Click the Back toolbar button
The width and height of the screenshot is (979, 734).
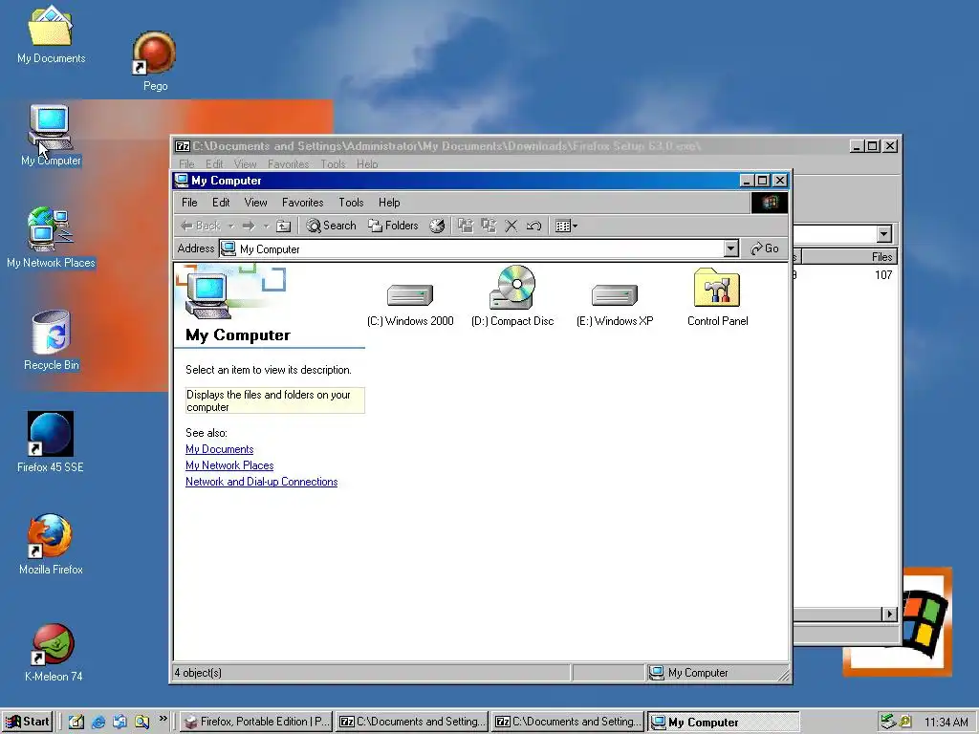(x=201, y=226)
